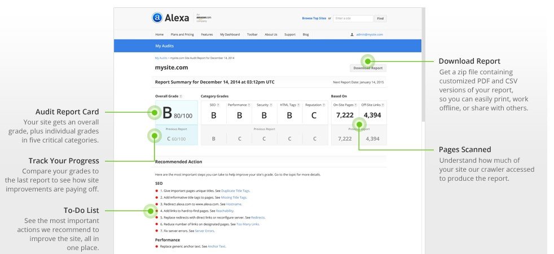Click the user profile icon beside admin@mysite.com

352,34
